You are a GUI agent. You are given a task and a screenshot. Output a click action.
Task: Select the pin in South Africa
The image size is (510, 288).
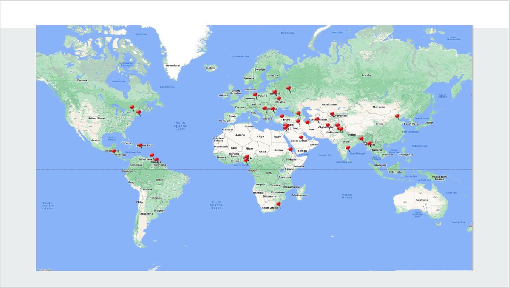click(278, 205)
